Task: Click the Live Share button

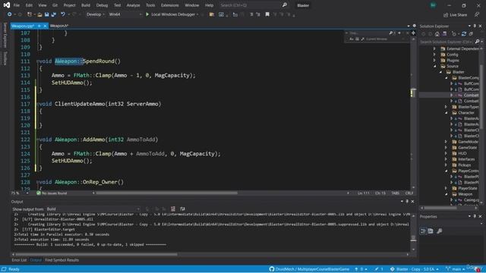Action: [455, 15]
